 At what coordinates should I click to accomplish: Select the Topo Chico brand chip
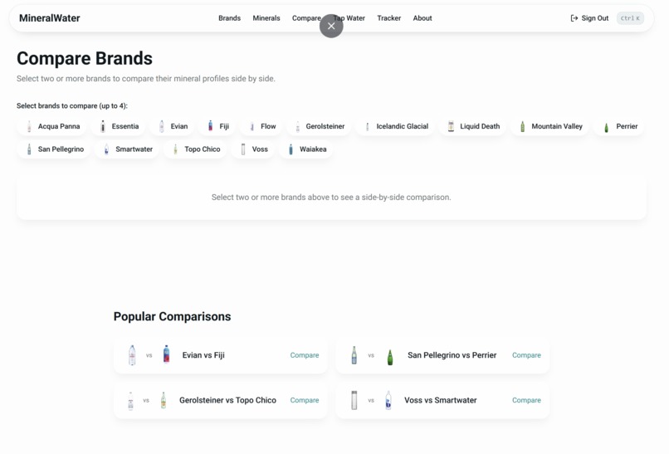tap(195, 149)
